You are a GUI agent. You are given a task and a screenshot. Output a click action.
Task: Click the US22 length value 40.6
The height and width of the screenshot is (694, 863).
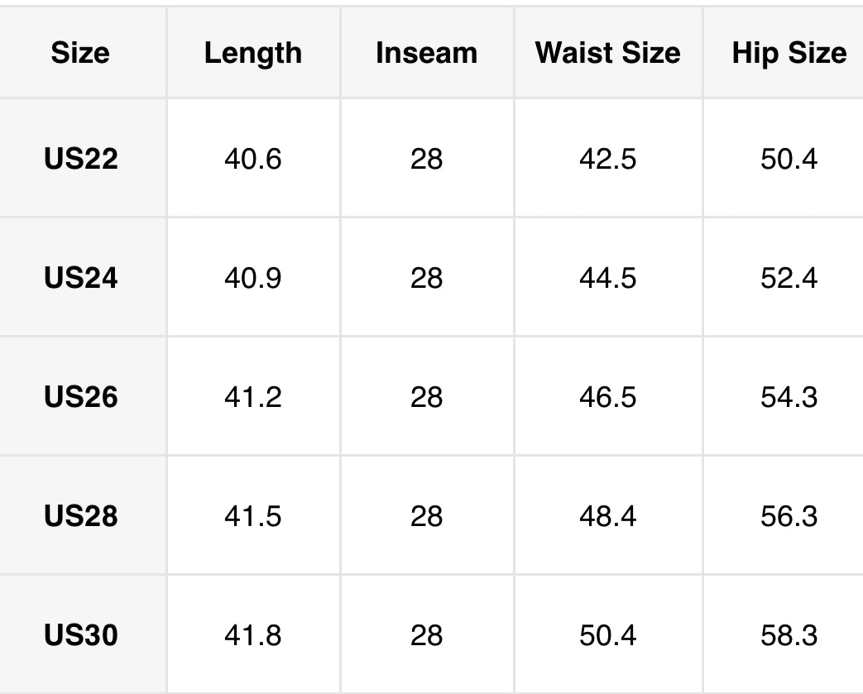[252, 158]
